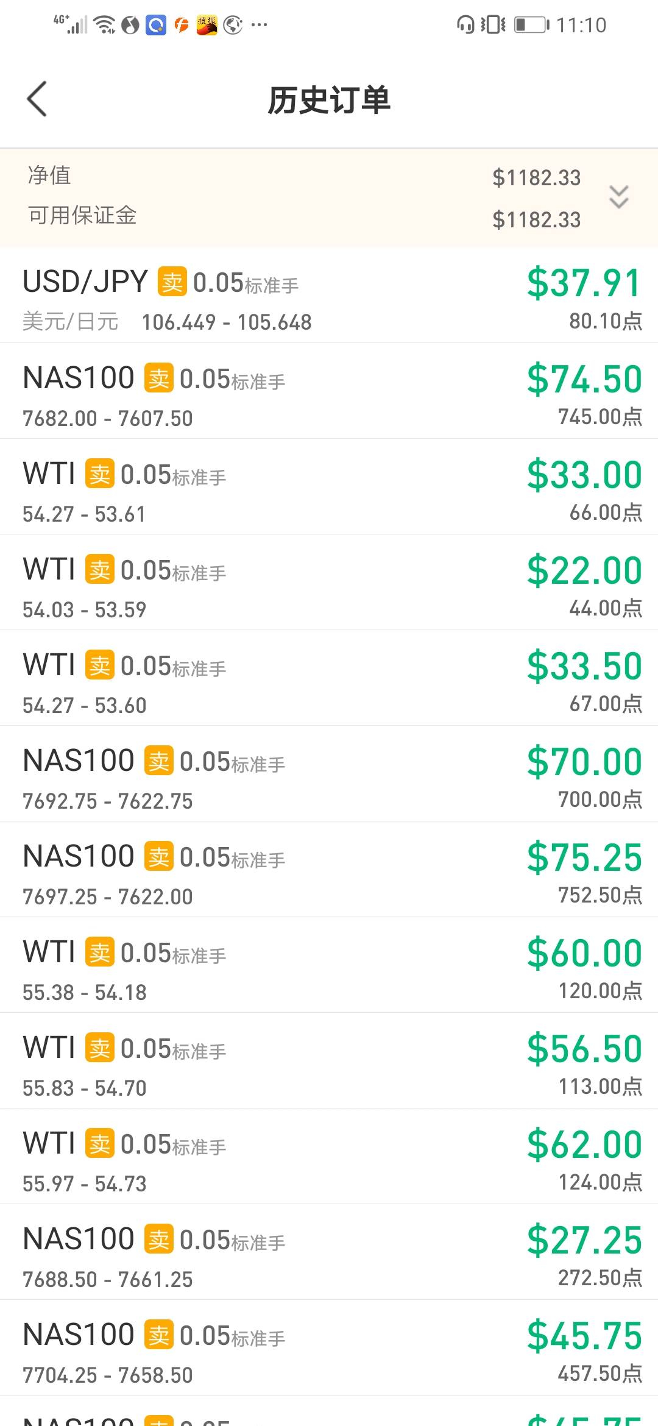Tap the Sohu notification icon in the status bar
This screenshot has width=658, height=1426.
point(207,25)
